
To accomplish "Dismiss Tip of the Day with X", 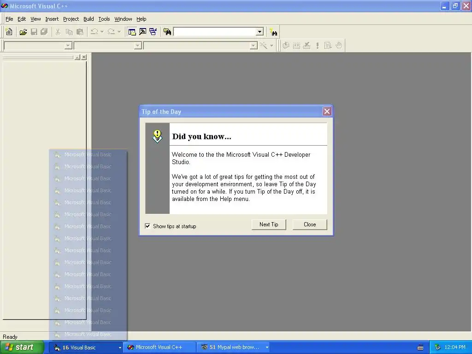I will (x=327, y=112).
